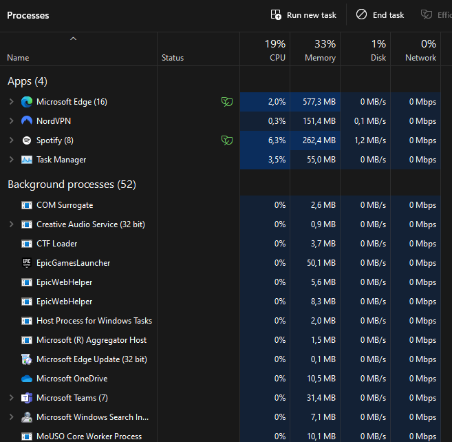Expand the NordVPN process group
Screen dimensions: 452x442
[11, 121]
